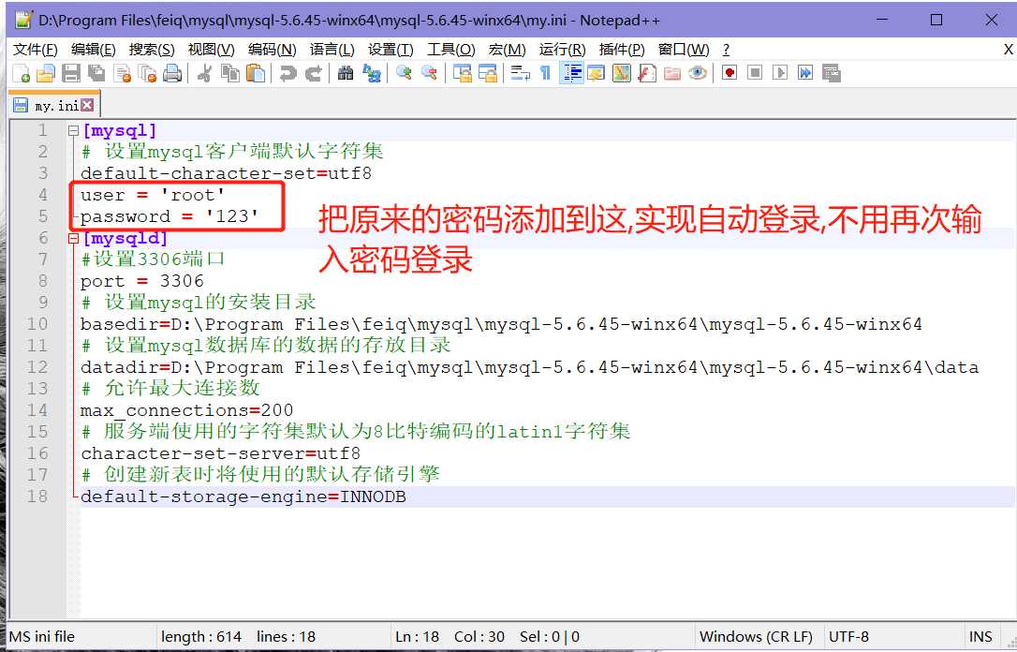
Task: Collapse the [mysqld] section fold marker
Action: tap(73, 239)
